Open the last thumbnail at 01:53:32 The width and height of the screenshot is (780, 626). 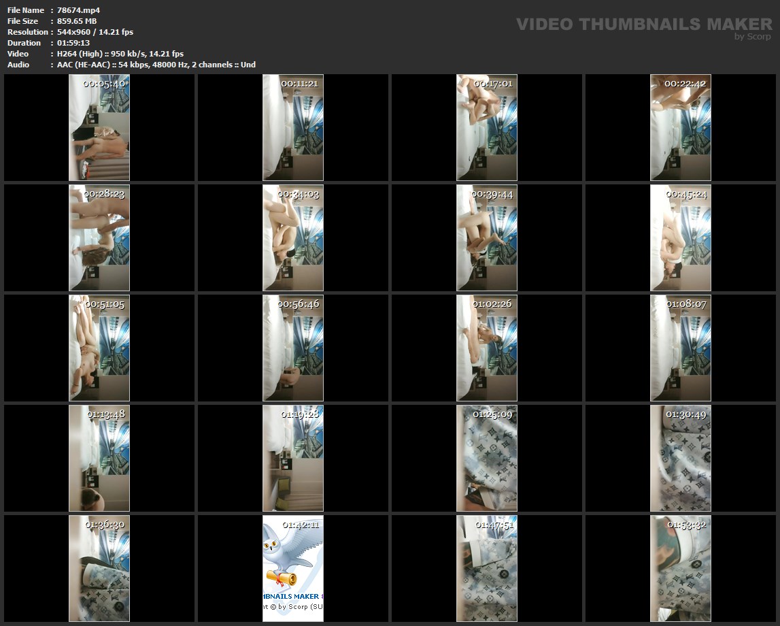681,568
